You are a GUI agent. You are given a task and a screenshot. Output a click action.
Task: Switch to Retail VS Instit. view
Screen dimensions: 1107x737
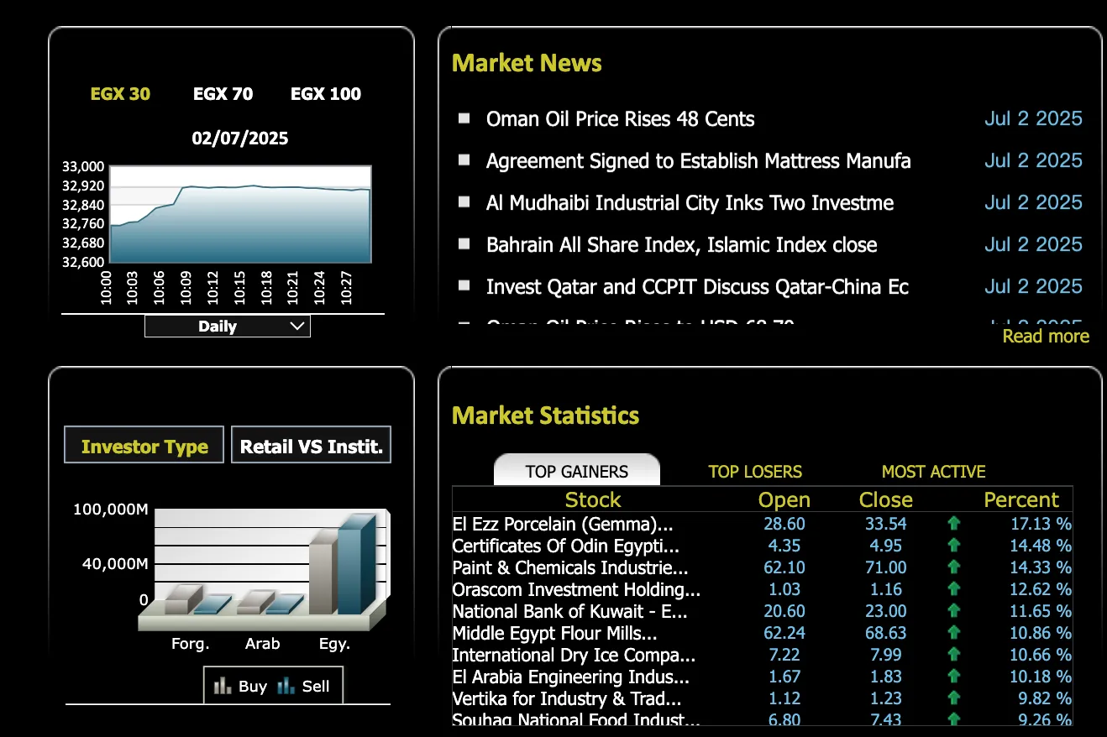[x=311, y=446]
